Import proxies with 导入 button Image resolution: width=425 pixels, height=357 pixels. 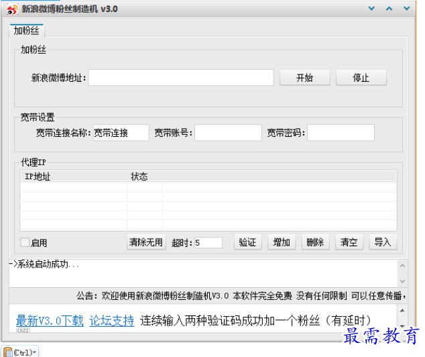(383, 242)
